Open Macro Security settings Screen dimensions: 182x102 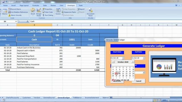click(15, 15)
